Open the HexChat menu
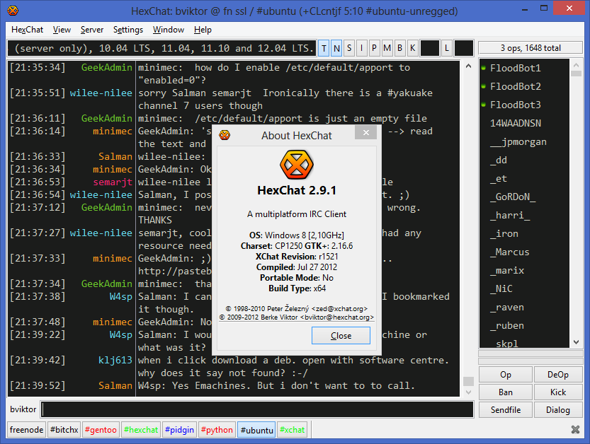 coord(27,30)
